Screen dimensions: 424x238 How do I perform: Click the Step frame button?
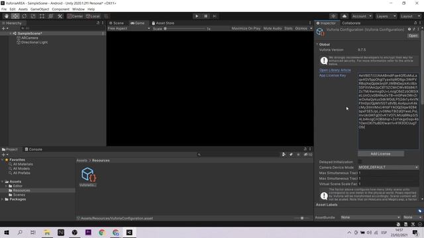pos(215,16)
